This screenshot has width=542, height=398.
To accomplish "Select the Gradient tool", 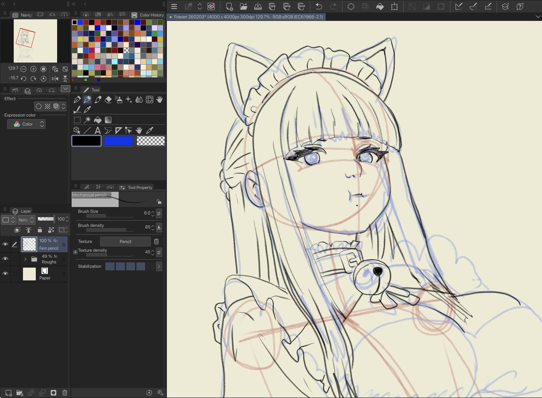I will 108,120.
